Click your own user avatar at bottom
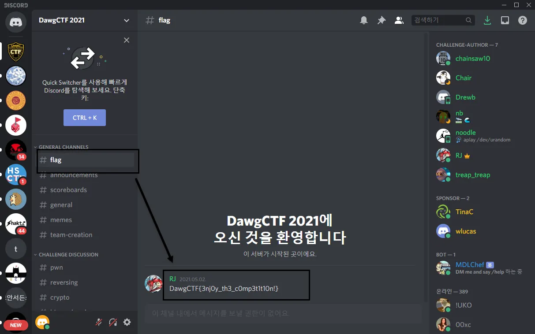The height and width of the screenshot is (334, 535). tap(42, 322)
